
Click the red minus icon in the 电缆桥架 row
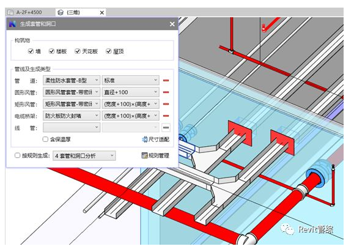point(166,116)
